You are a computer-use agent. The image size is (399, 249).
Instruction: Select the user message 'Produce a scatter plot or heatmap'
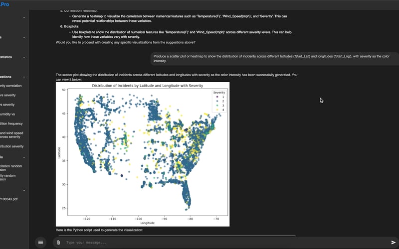click(275, 59)
